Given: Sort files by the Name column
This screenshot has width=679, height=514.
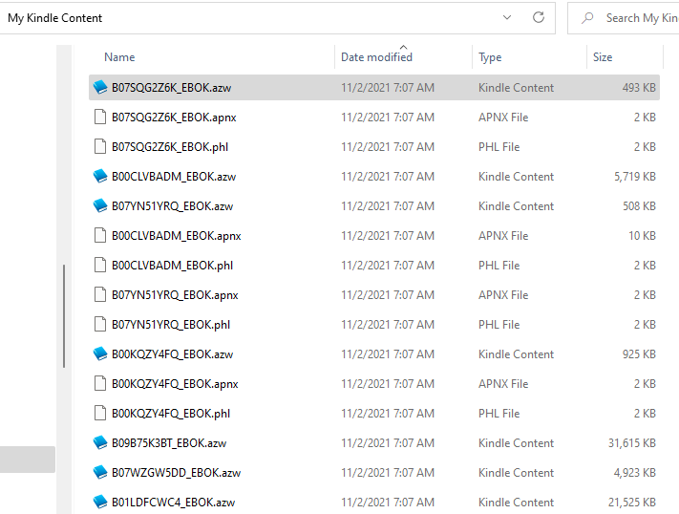Looking at the screenshot, I should click(x=119, y=57).
